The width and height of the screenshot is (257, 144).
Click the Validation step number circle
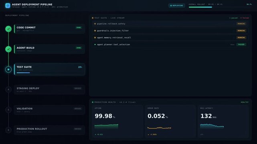(x=8, y=110)
